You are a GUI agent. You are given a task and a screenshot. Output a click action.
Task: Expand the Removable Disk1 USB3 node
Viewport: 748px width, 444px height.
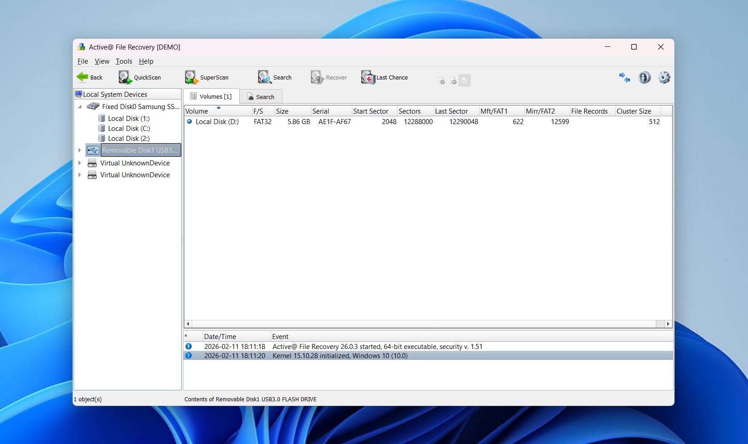point(80,150)
